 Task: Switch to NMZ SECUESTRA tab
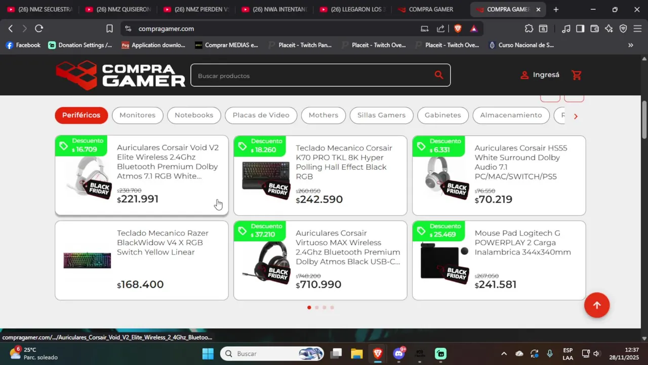point(39,10)
